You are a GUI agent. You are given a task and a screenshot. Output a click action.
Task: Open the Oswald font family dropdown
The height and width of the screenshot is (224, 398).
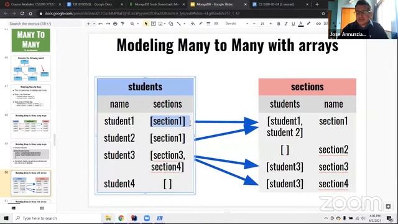click(236, 24)
